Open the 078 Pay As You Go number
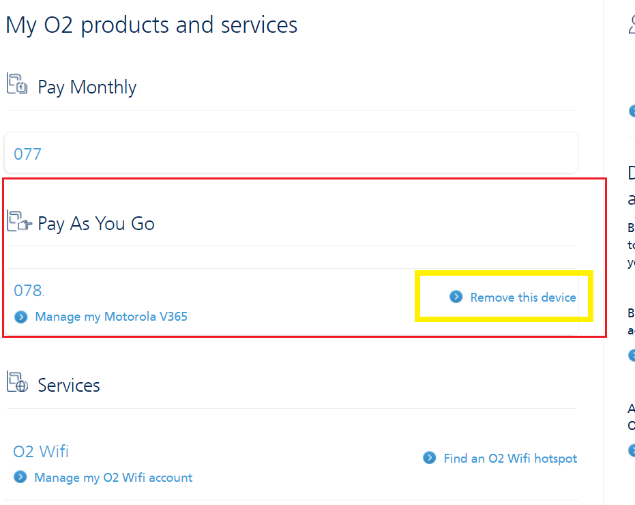 pos(29,291)
